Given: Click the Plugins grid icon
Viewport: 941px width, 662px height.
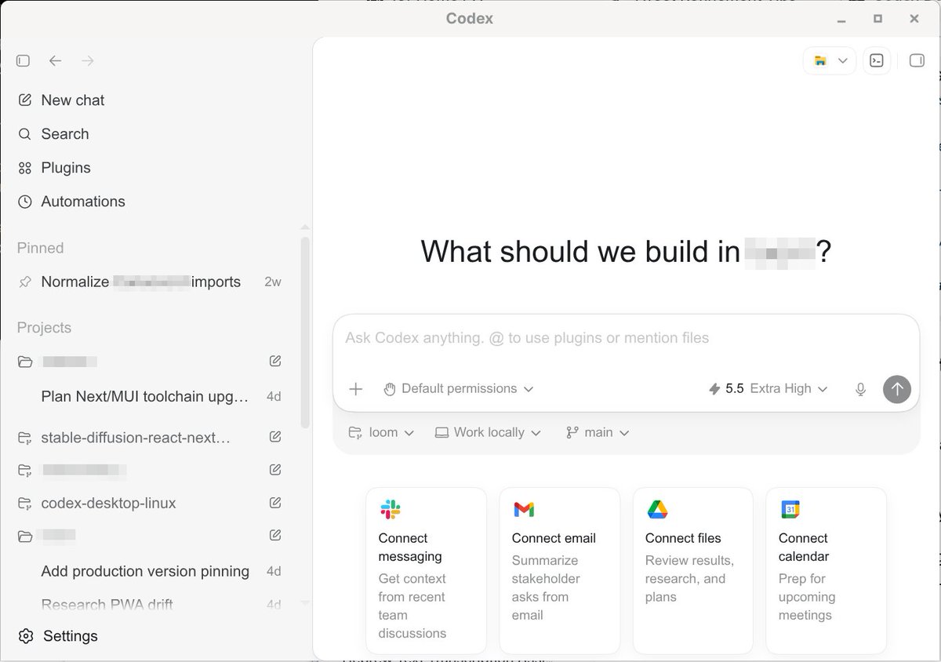Looking at the screenshot, I should (x=25, y=168).
